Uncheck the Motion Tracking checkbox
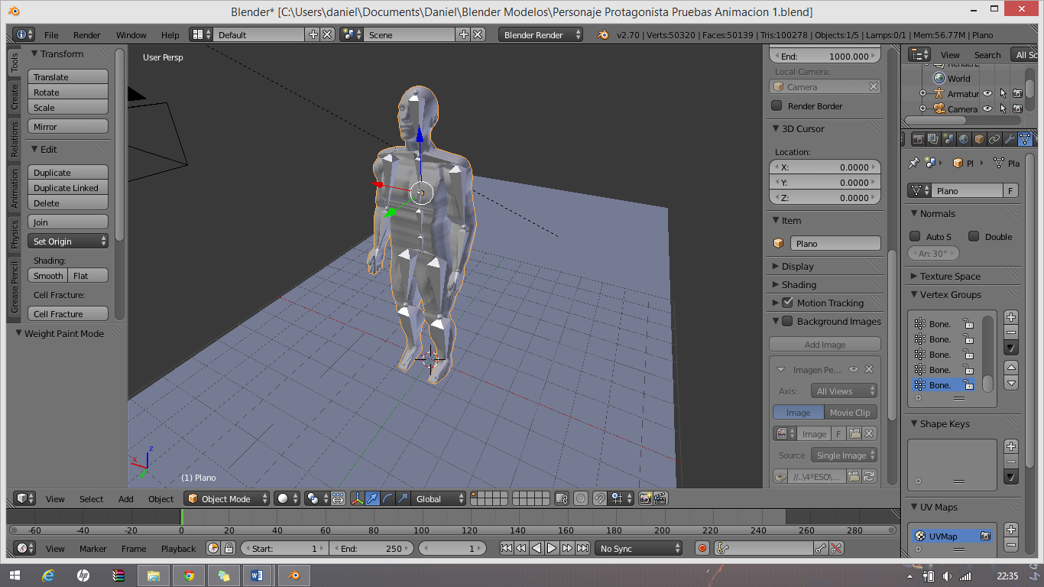Screen dimensions: 1044x587 788,303
